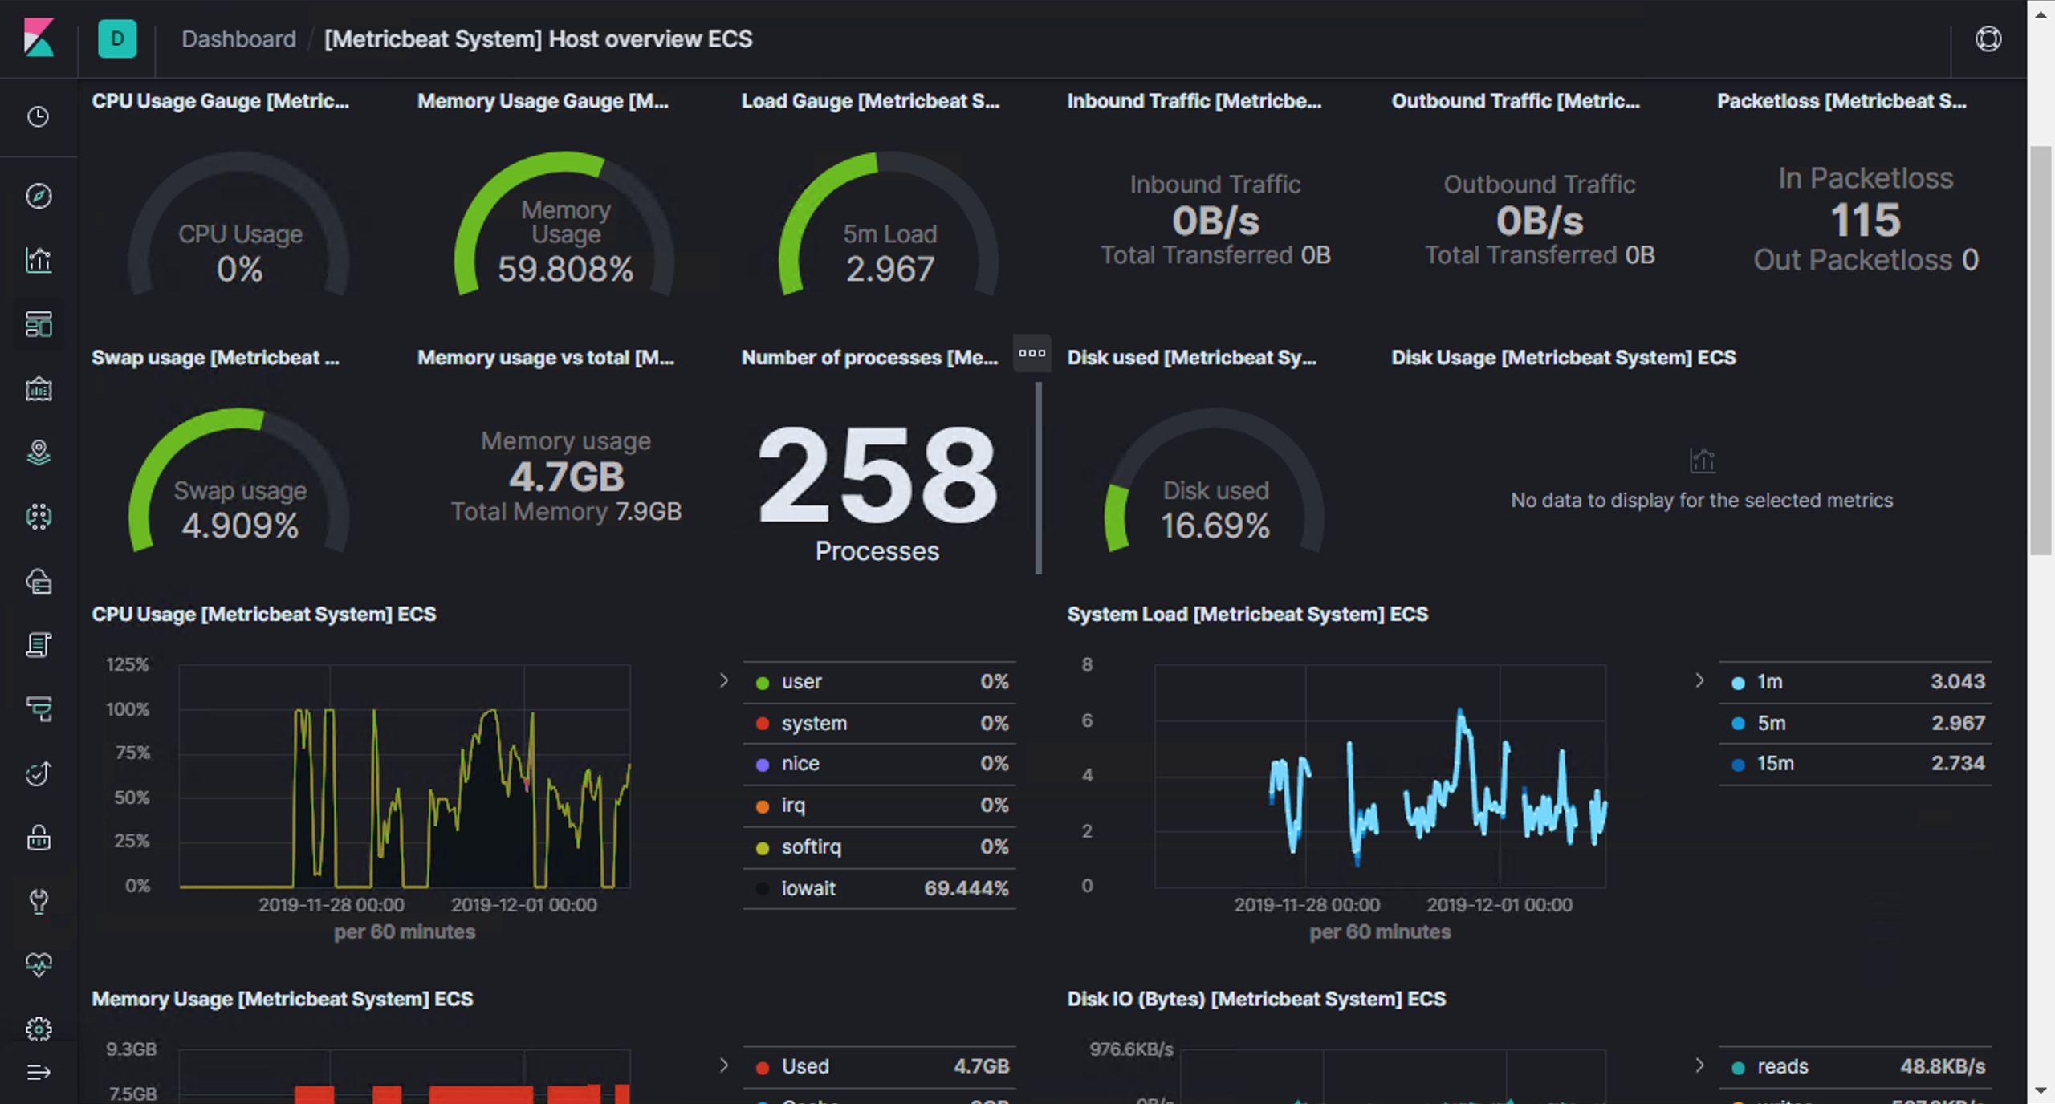This screenshot has height=1104, width=2055.
Task: Toggle Memory Usage legend panel chevron
Action: pos(723,1065)
